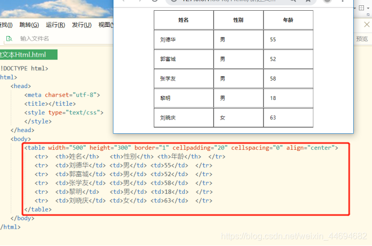The image size is (372, 246).
Task: Click the <td>刘德华</td> code in editor
Action: (x=81, y=165)
